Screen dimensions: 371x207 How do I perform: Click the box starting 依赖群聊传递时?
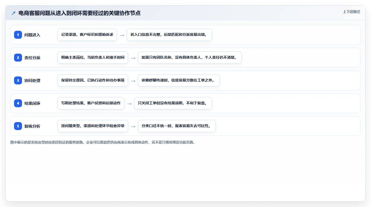click(179, 80)
